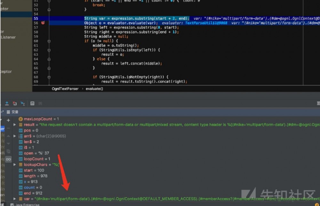Click the 'break;' statement on line 52
320x206 pixels.
click(x=99, y=5)
